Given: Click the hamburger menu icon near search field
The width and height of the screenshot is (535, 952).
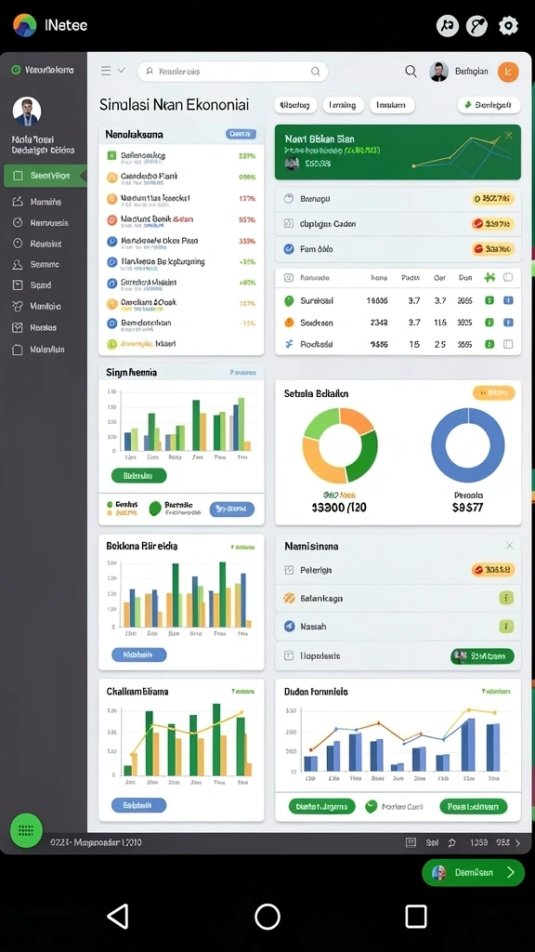Looking at the screenshot, I should pyautogui.click(x=106, y=71).
